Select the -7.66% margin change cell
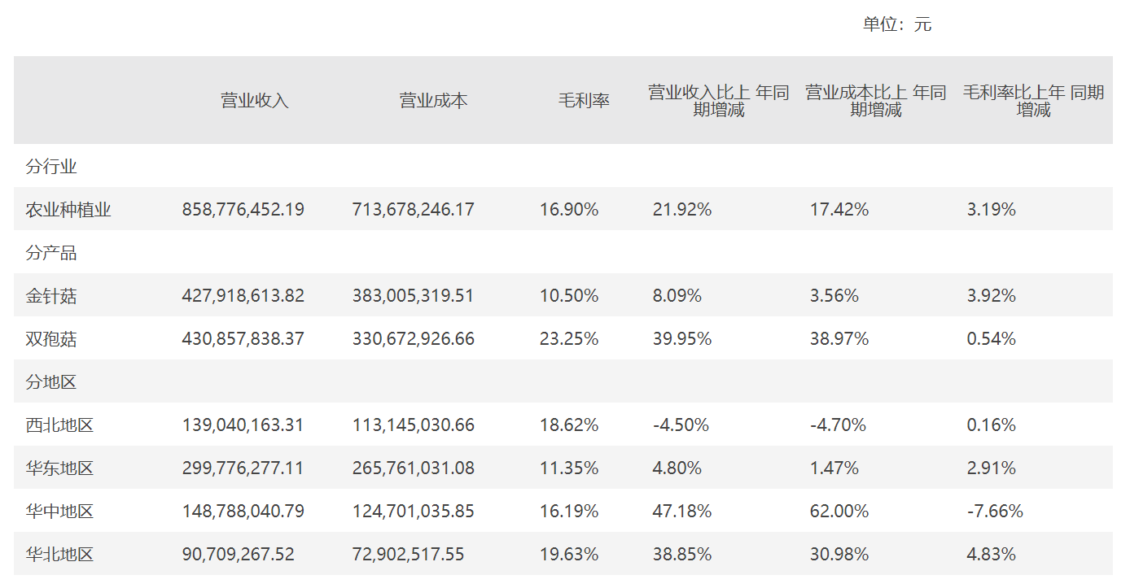1130x588 pixels. 995,512
